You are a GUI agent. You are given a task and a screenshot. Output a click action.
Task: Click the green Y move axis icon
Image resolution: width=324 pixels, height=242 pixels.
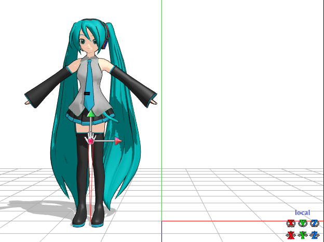303,235
